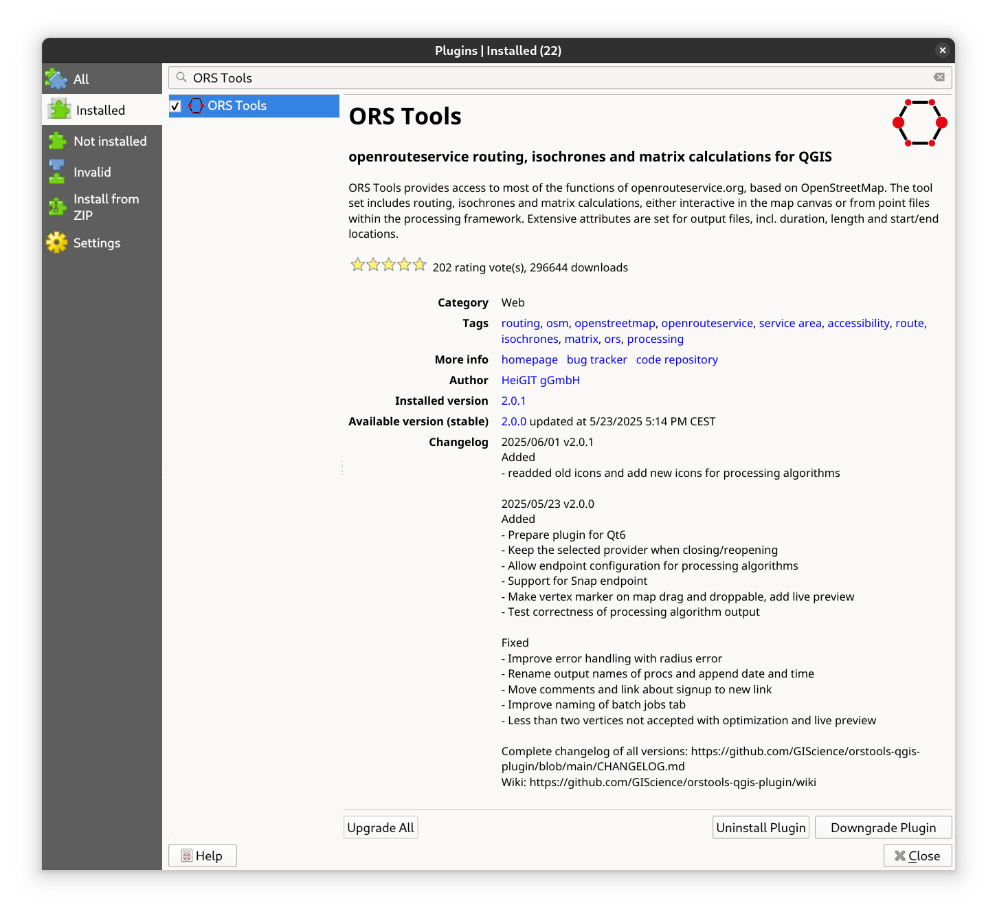Click the Uninstall Plugin button

pos(761,827)
